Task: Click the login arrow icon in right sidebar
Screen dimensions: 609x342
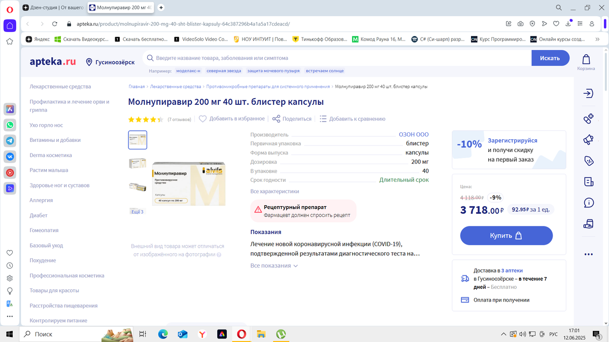Action: coord(588,93)
